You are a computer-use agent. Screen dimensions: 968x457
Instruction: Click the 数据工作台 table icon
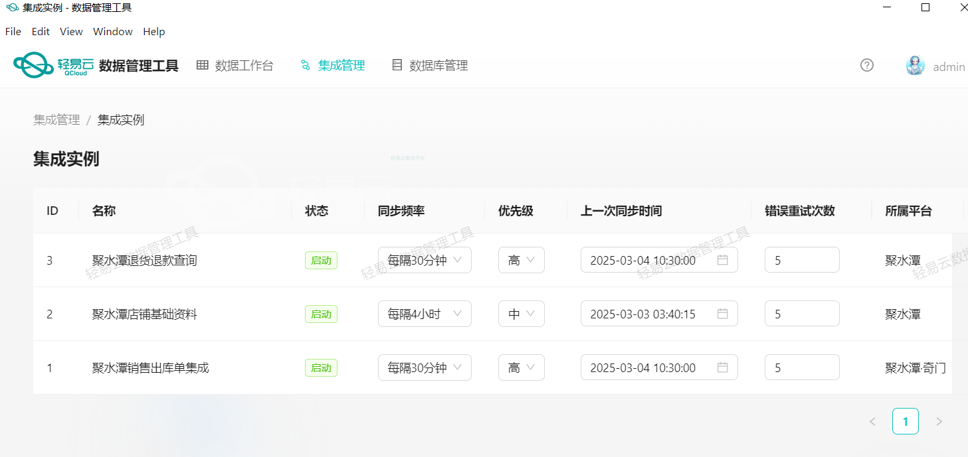(203, 65)
